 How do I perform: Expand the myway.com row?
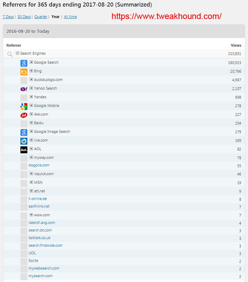point(31,157)
